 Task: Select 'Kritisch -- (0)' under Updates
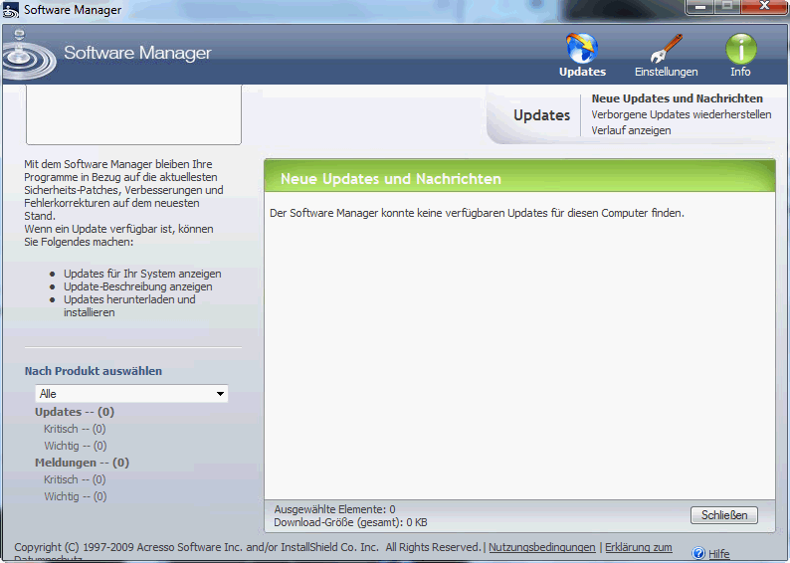[x=75, y=429]
